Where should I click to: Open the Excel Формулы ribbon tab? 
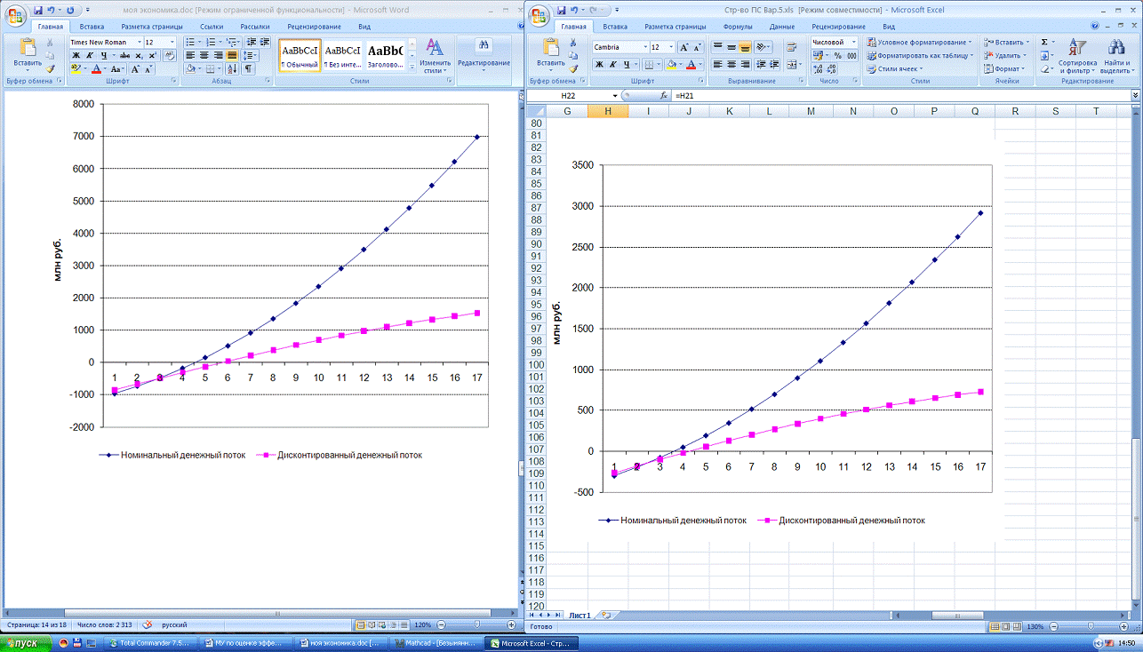738,27
